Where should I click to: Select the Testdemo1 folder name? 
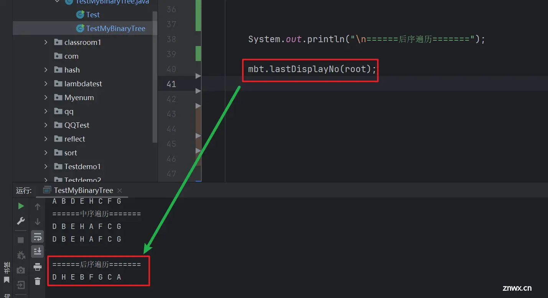coord(82,166)
